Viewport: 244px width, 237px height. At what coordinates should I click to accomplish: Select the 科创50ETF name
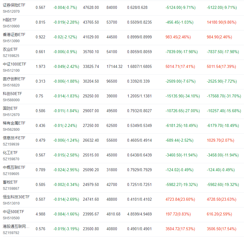(12, 94)
